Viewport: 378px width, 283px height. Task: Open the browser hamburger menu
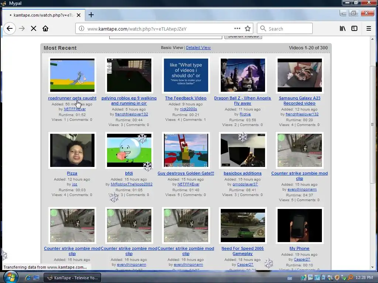click(369, 28)
